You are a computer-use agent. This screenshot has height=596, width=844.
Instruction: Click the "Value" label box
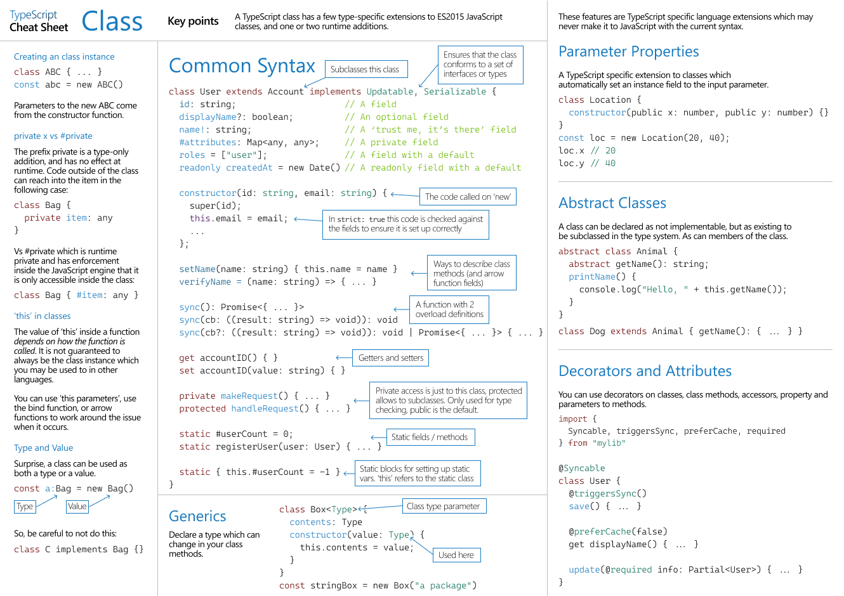pyautogui.click(x=77, y=507)
